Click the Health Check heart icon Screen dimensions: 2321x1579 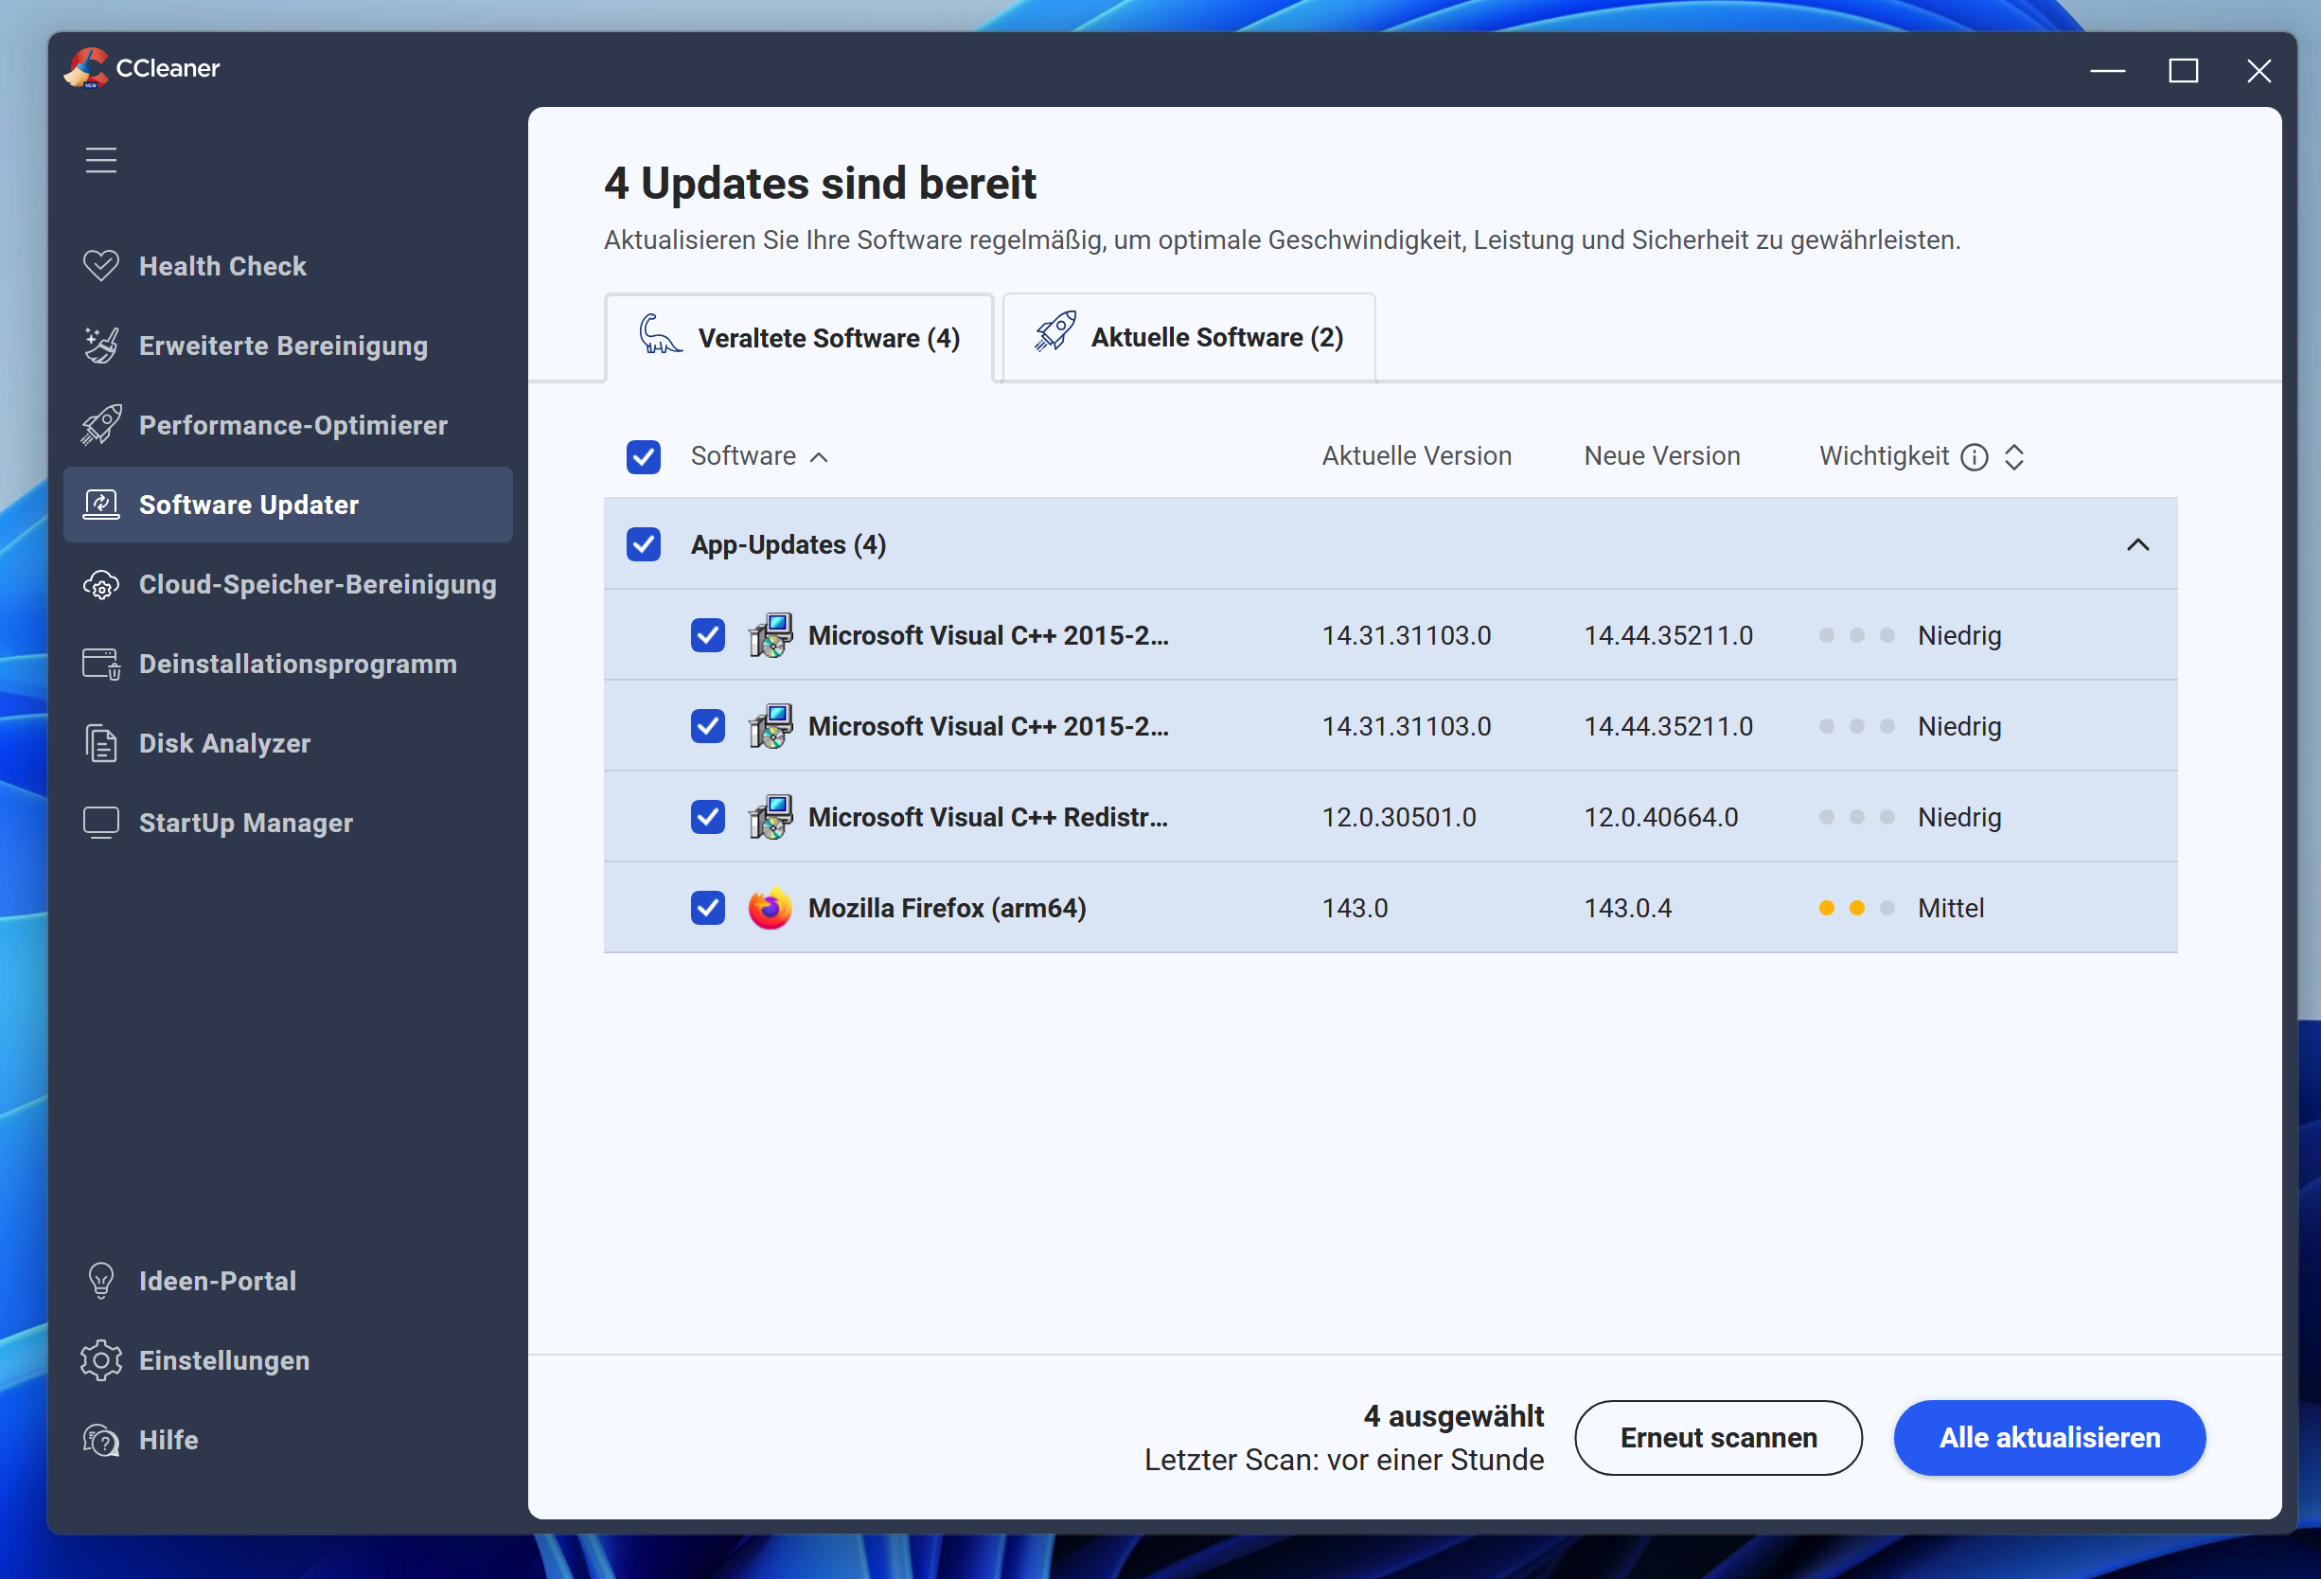click(x=101, y=266)
